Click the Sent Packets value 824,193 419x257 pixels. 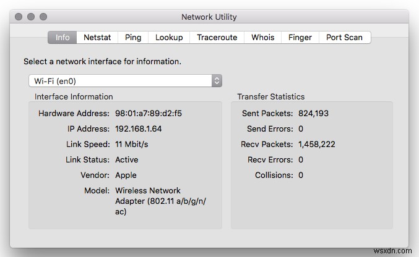pos(313,114)
